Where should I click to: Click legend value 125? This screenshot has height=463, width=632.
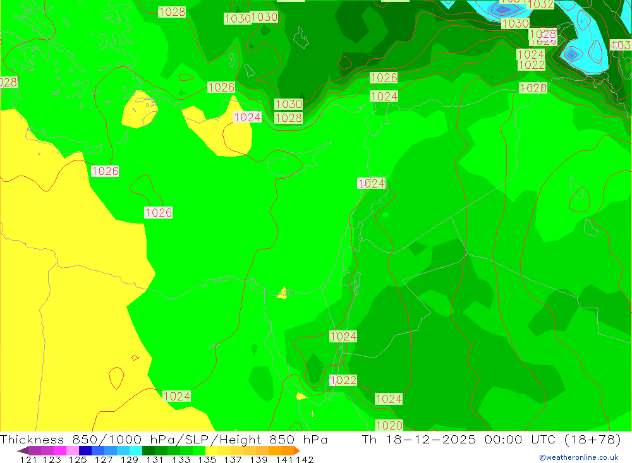point(78,459)
